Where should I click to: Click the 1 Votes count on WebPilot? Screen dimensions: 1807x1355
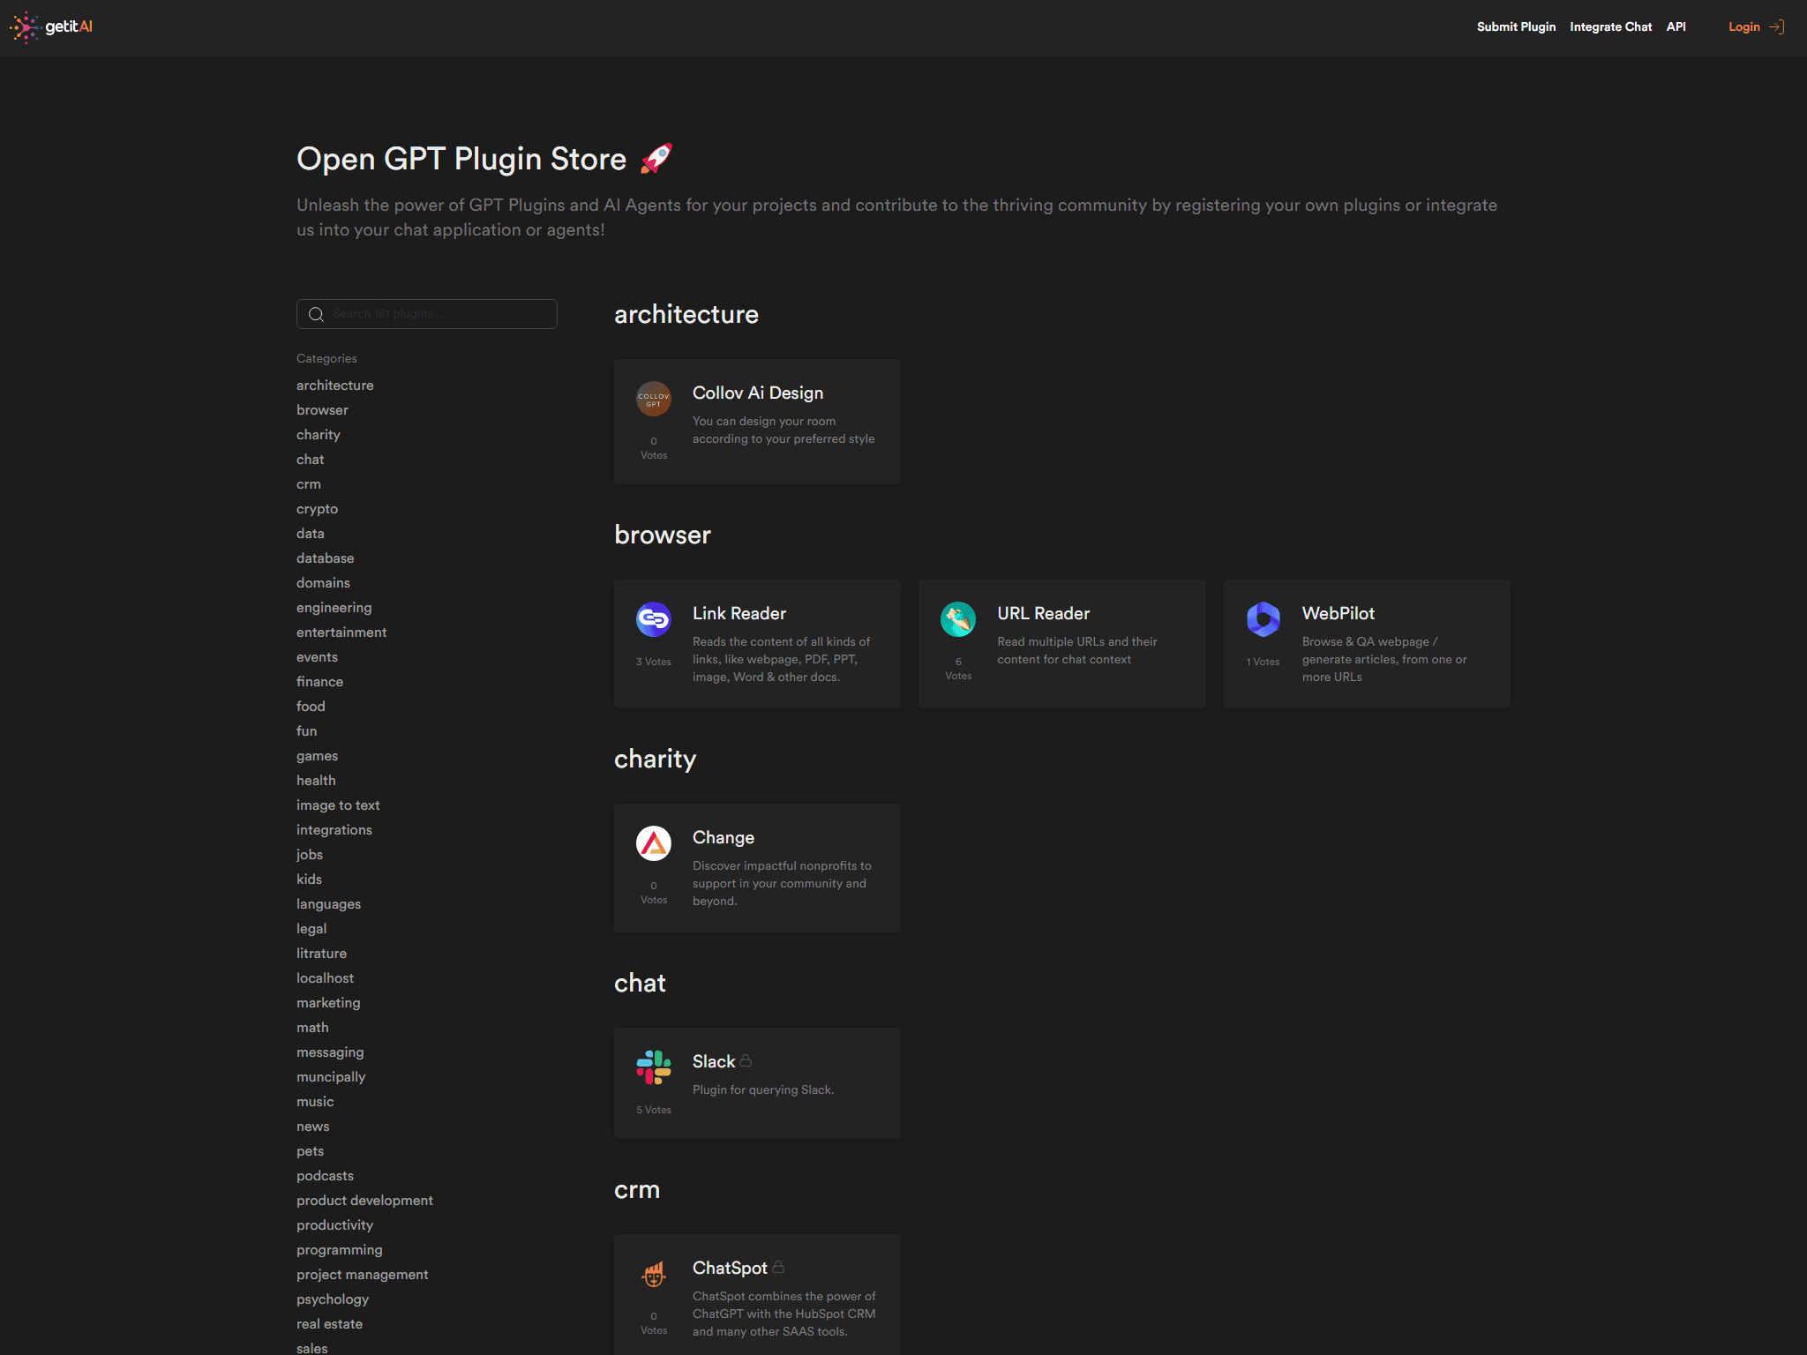(x=1263, y=662)
